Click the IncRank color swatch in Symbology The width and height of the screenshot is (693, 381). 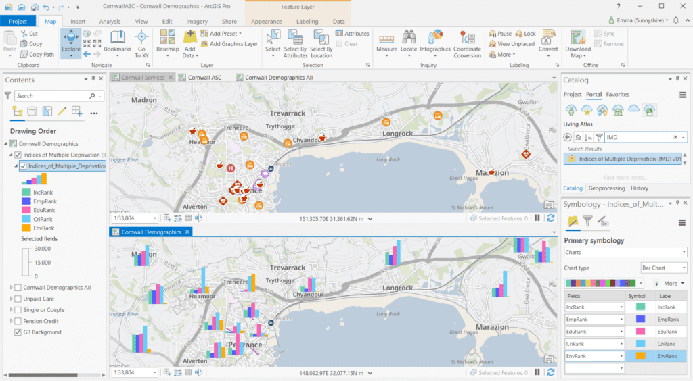(x=640, y=307)
